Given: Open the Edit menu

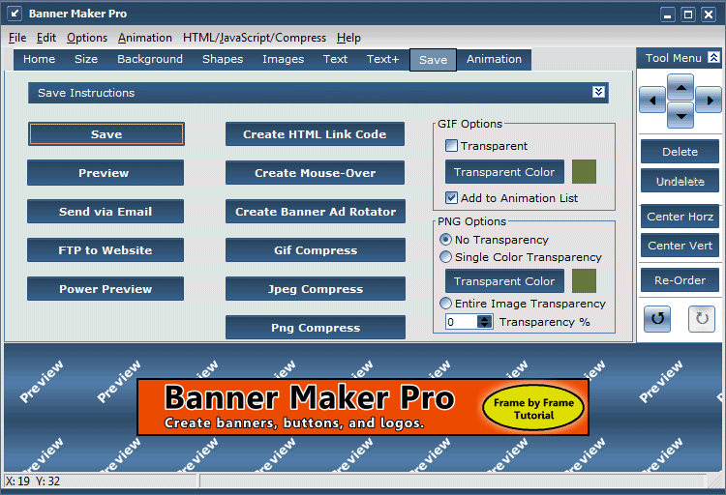Looking at the screenshot, I should 46,38.
